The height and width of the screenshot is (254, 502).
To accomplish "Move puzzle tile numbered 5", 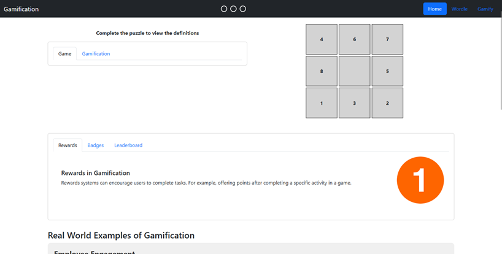I will 387,71.
